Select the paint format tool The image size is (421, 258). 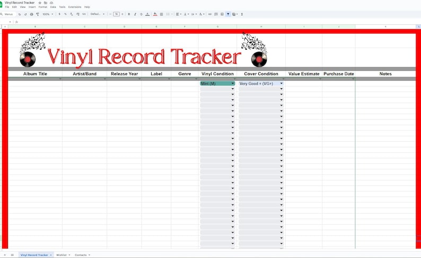click(x=38, y=14)
